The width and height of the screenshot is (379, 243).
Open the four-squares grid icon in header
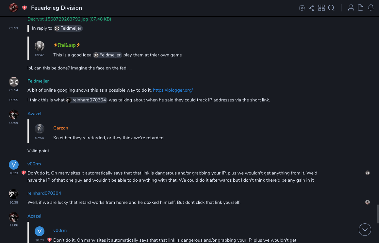[x=321, y=8]
